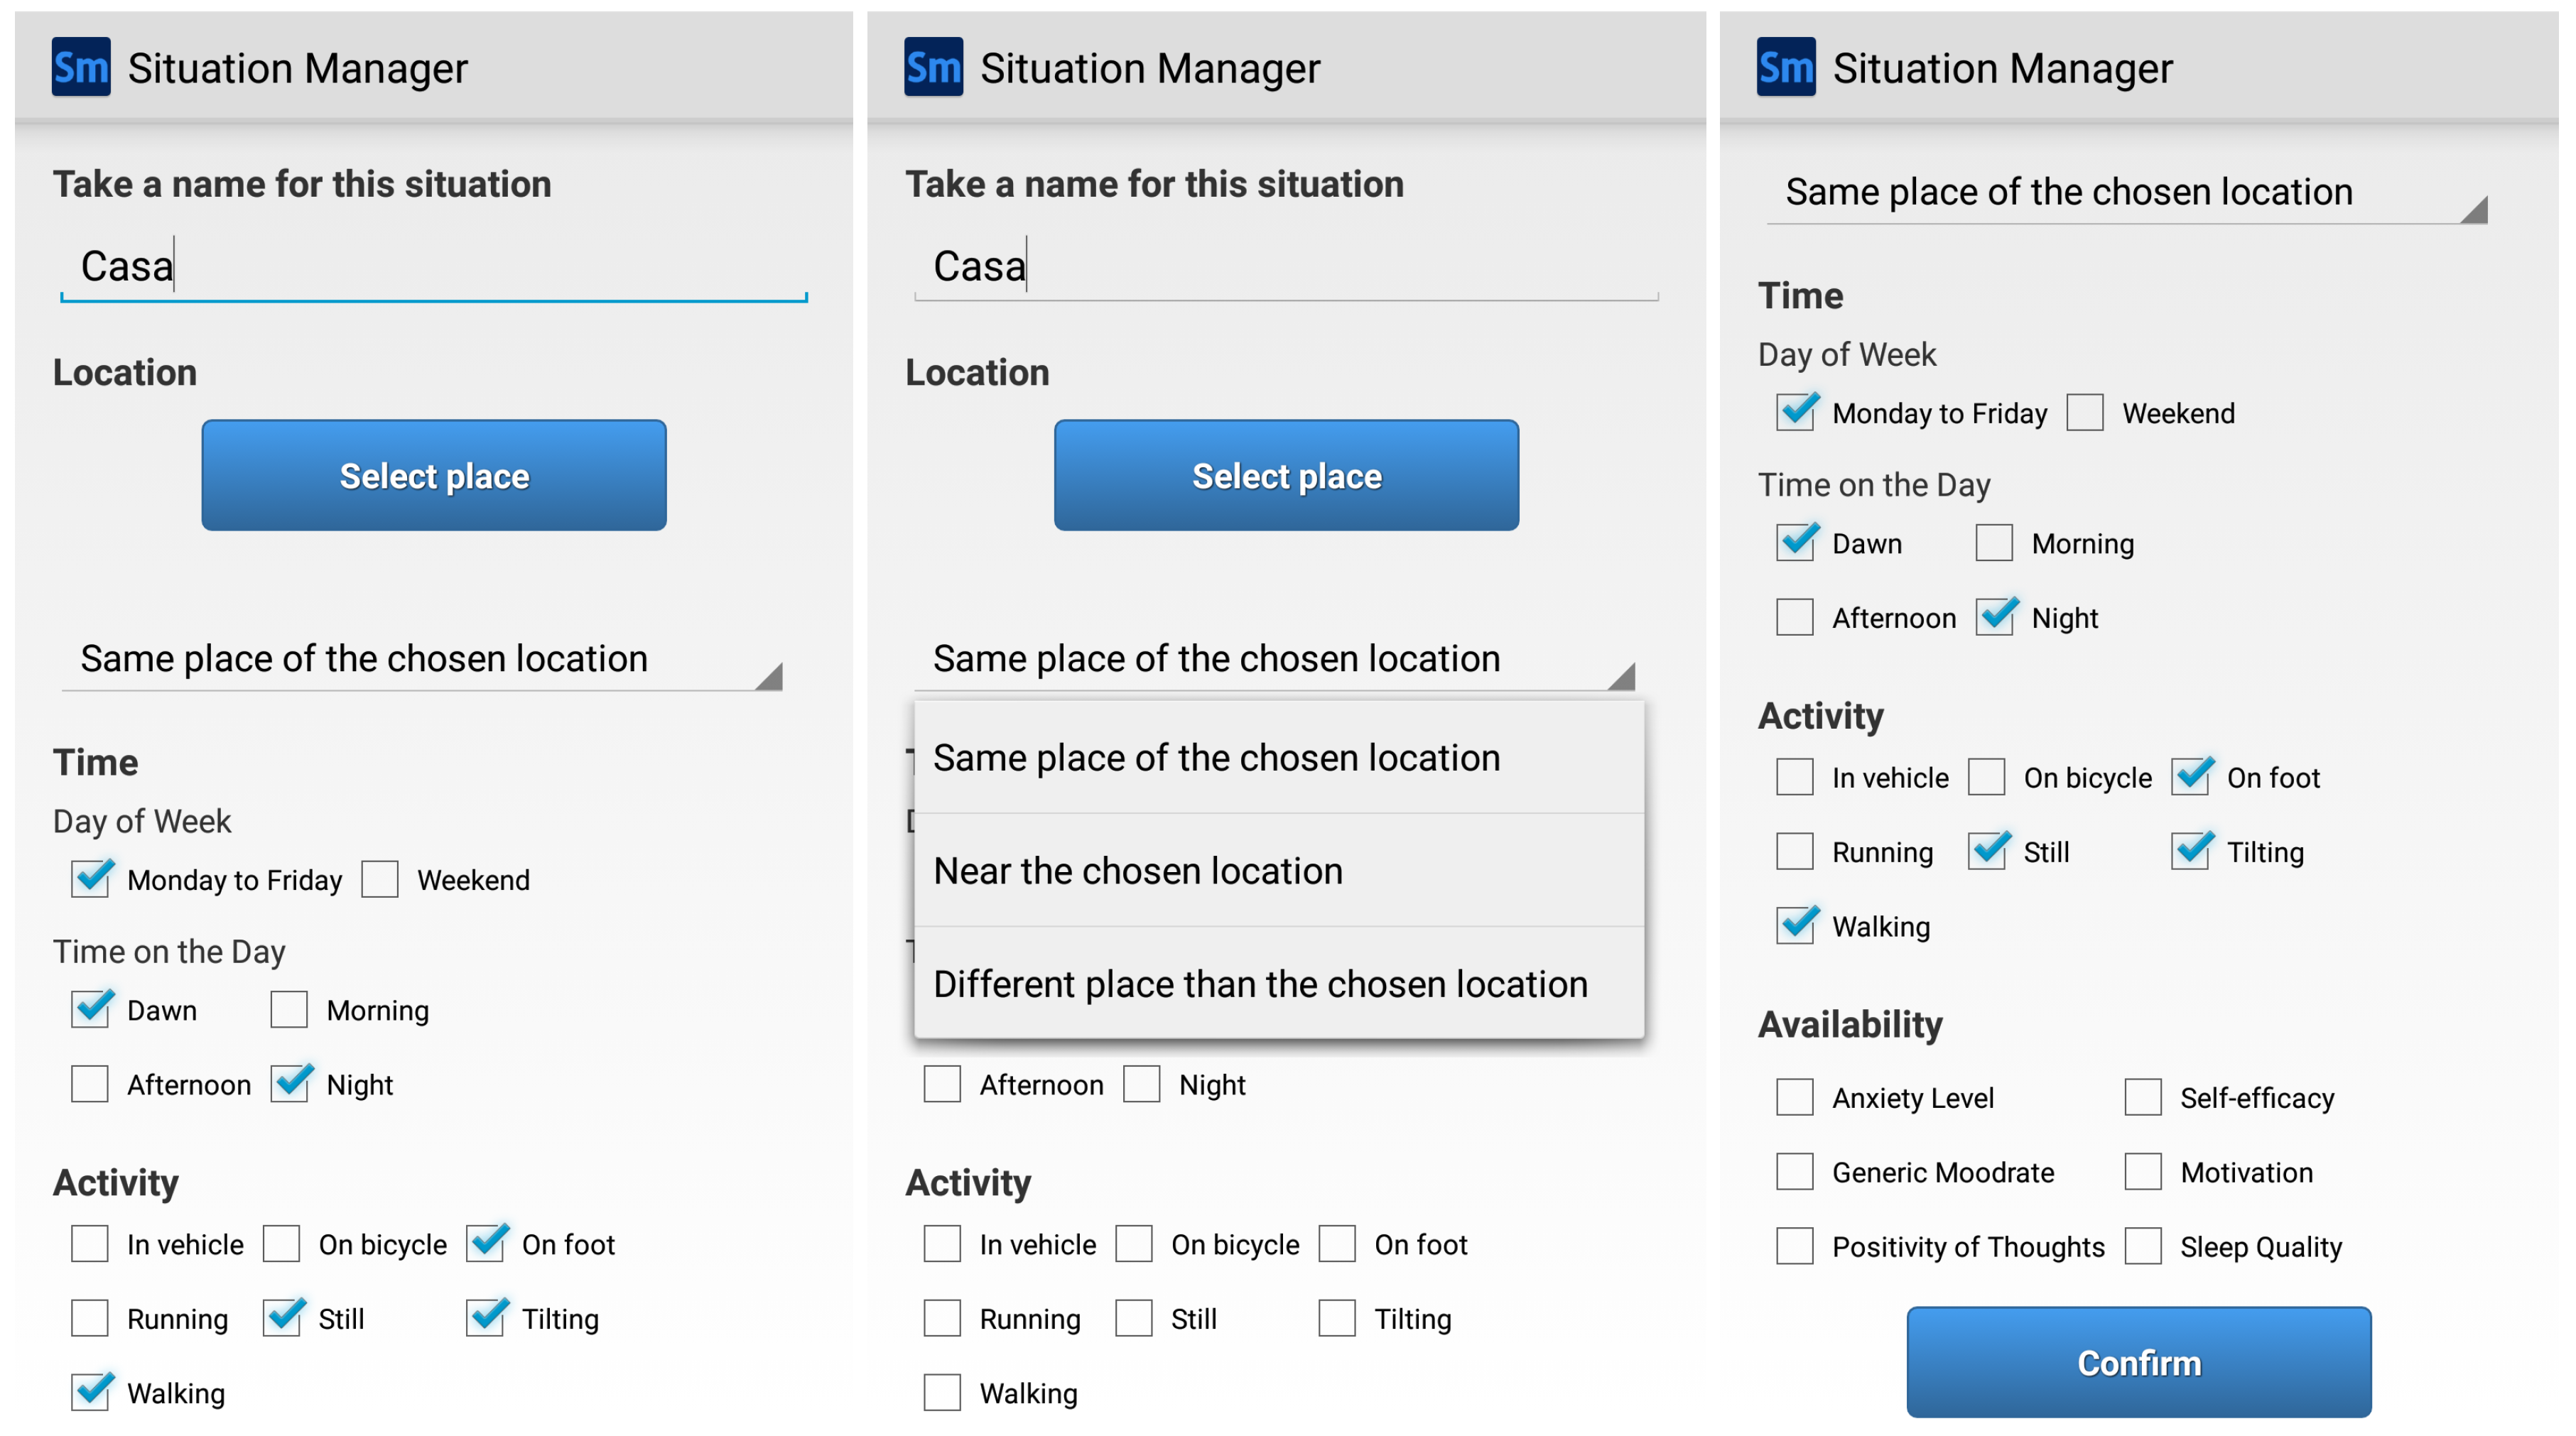The height and width of the screenshot is (1436, 2576).
Task: Tap Select place in the first screen
Action: coord(434,475)
